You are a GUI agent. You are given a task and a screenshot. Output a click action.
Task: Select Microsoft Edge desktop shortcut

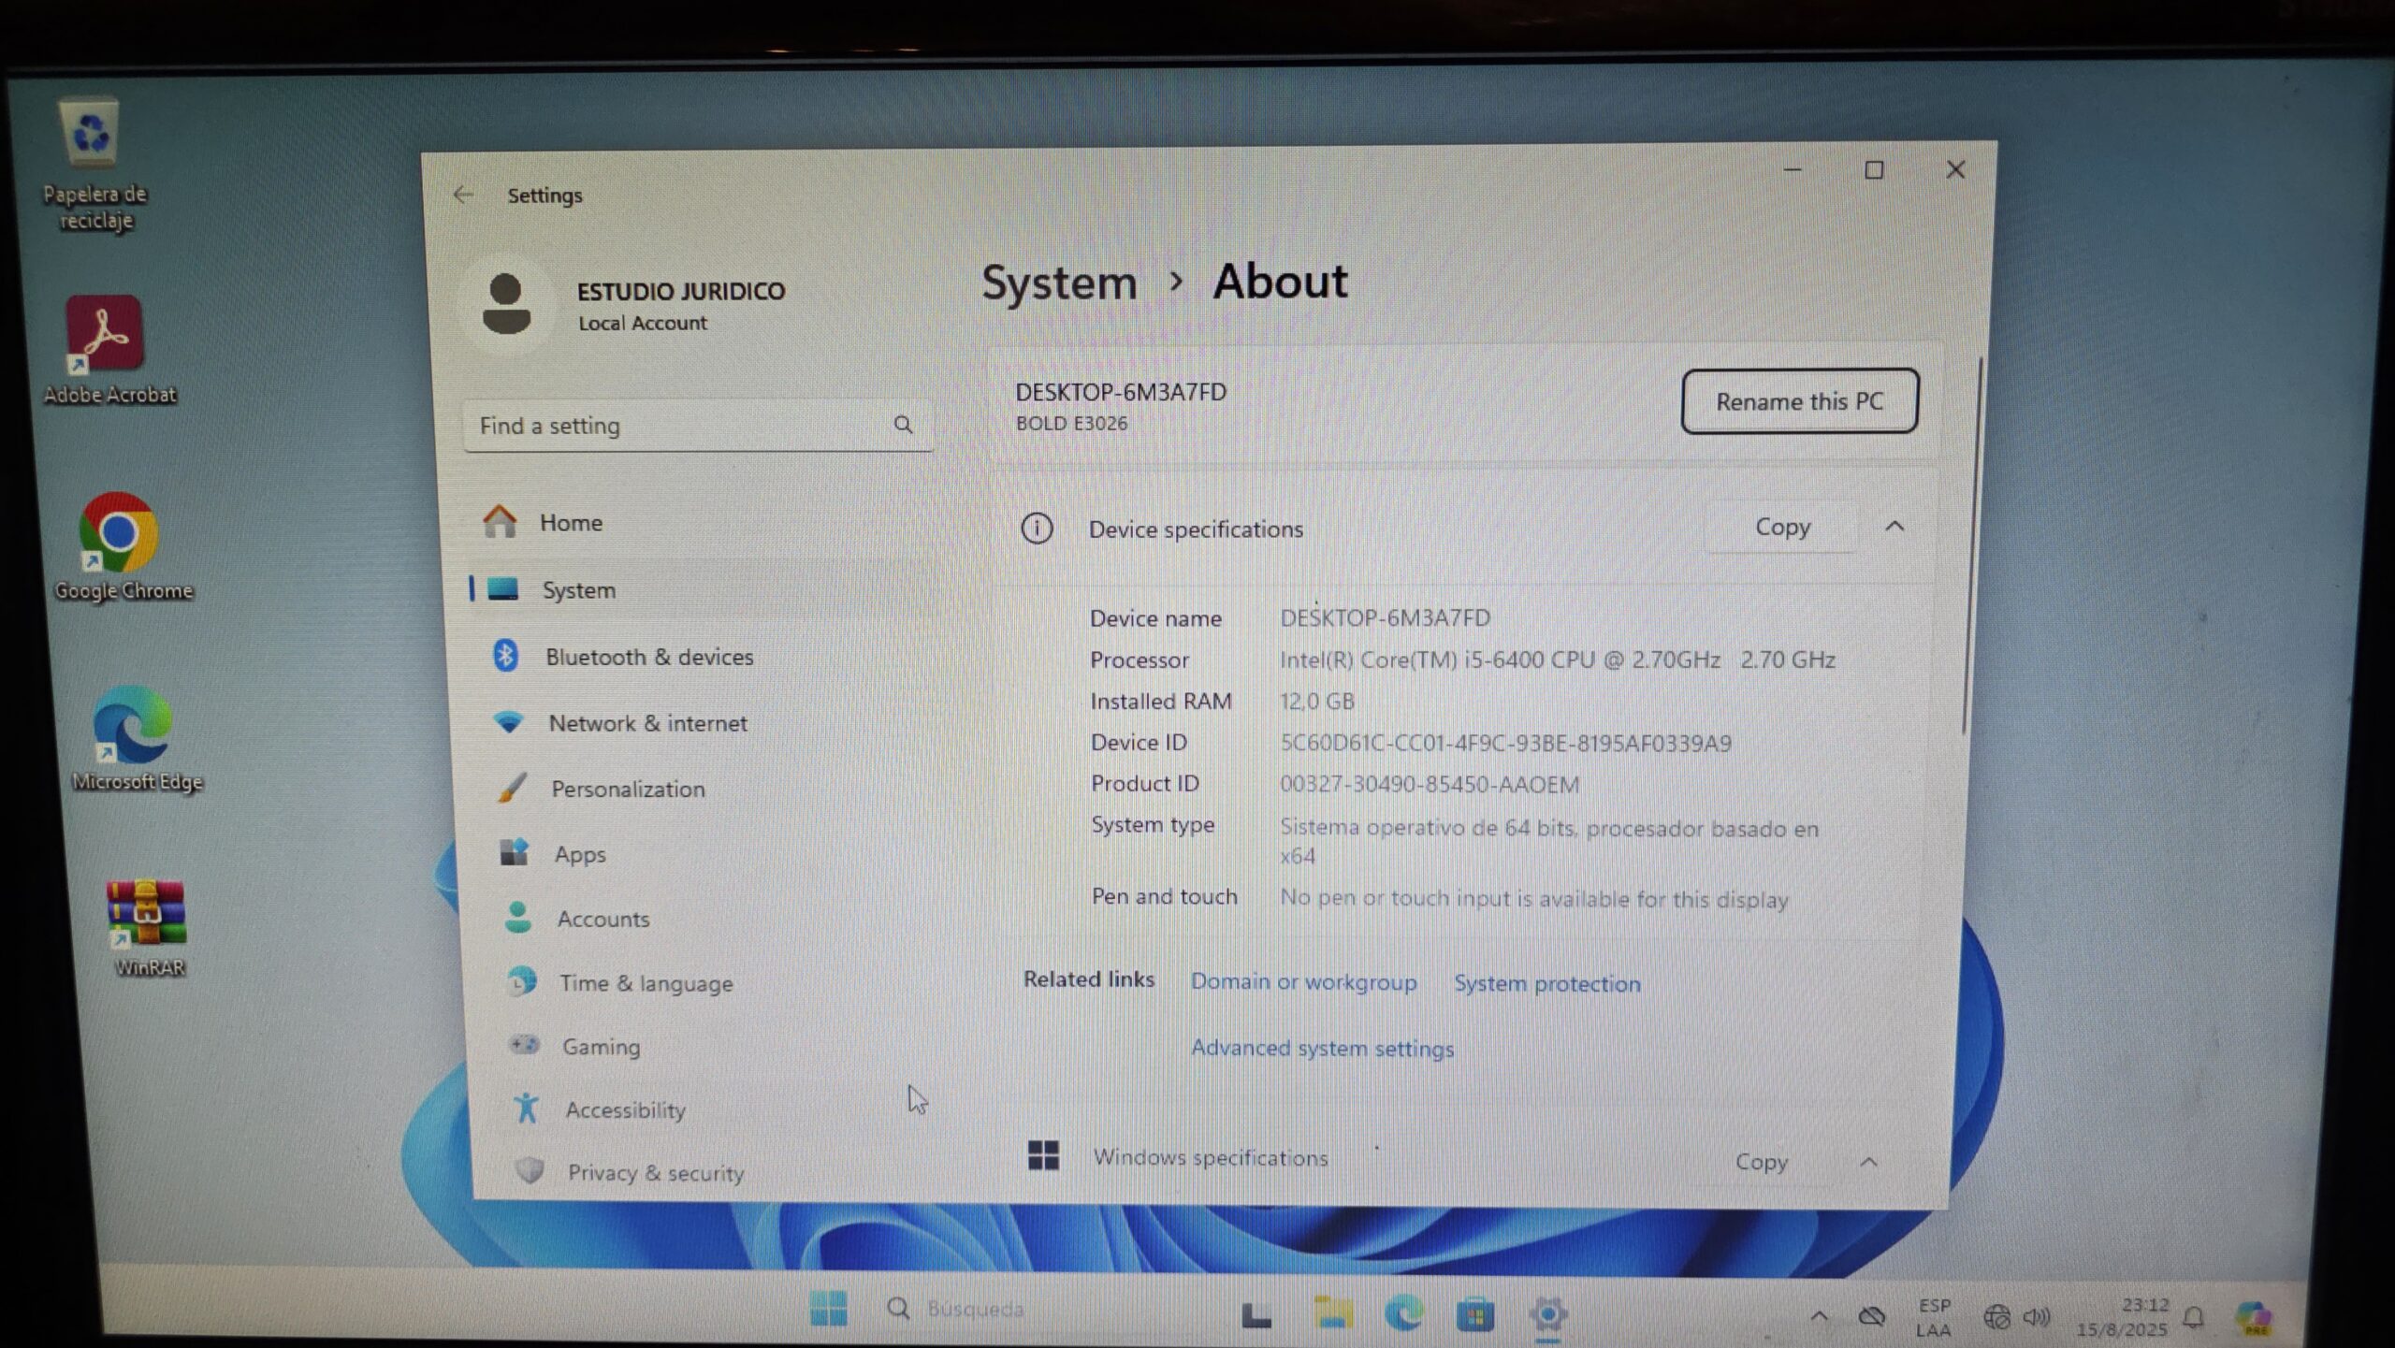[136, 739]
